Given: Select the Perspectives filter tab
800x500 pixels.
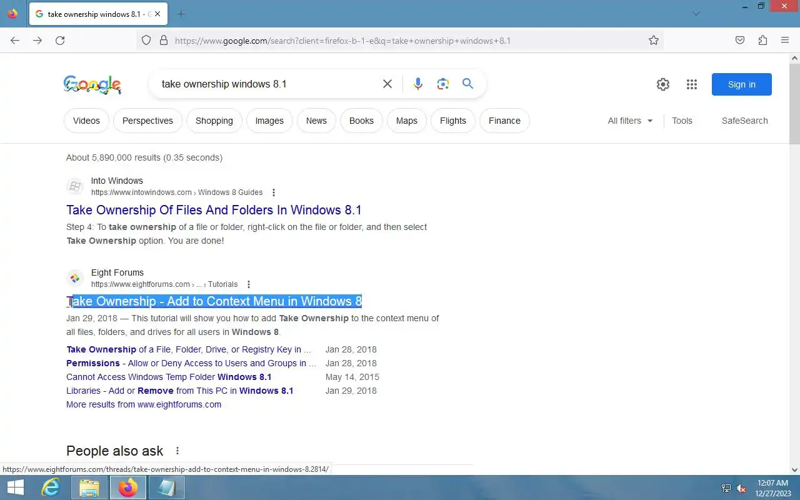Looking at the screenshot, I should coord(147,121).
